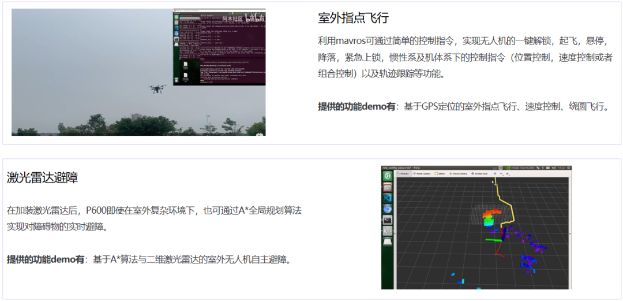Open Visual Studio Code from RViz screenshot dock
This screenshot has width=623, height=301.
[x=388, y=198]
